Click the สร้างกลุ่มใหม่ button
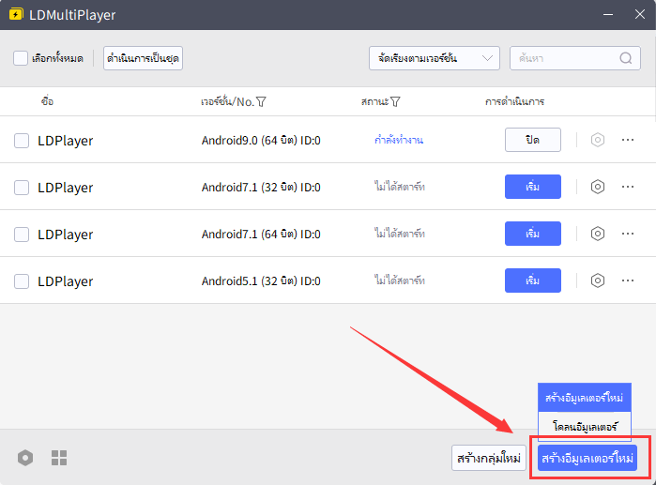 489,458
